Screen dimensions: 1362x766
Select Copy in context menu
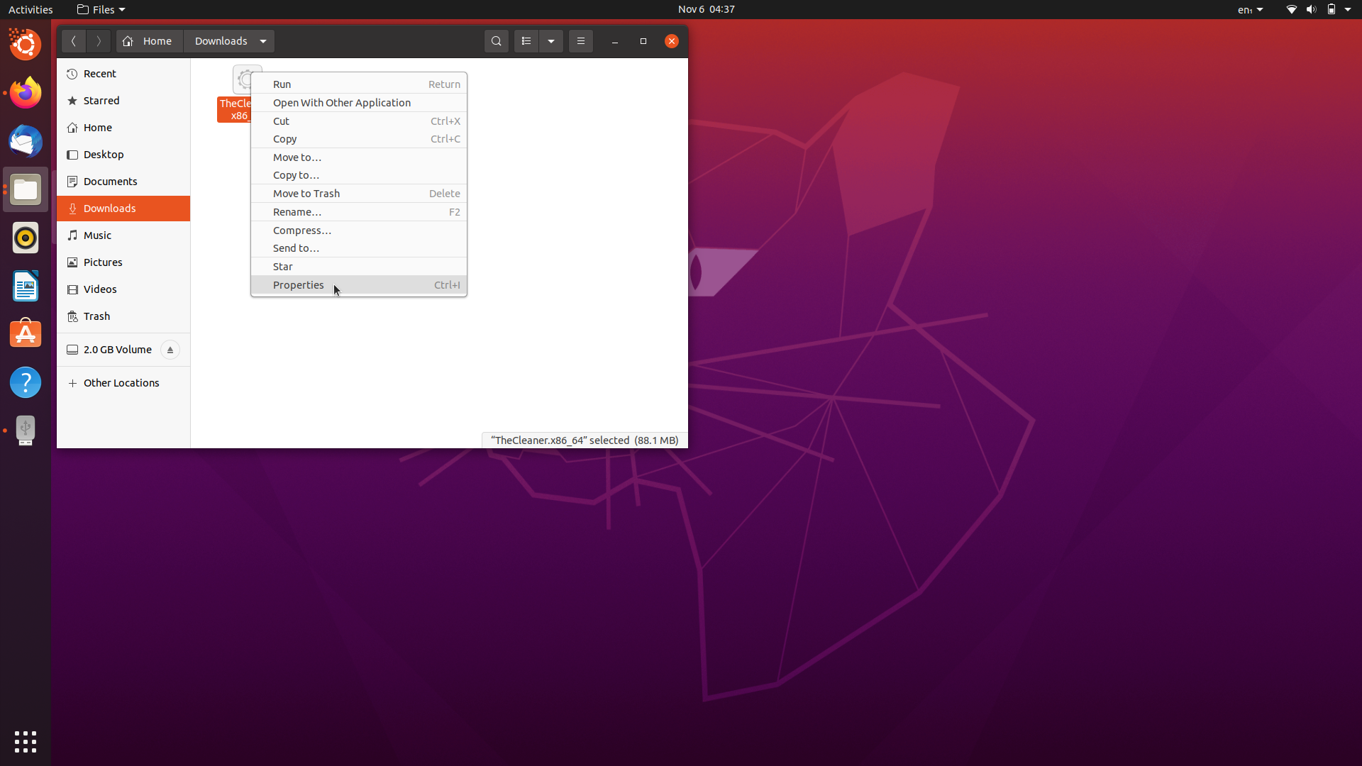tap(359, 139)
